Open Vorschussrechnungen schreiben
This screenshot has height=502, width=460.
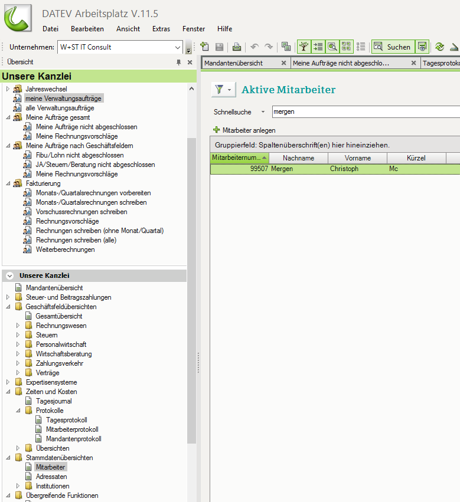coord(81,212)
